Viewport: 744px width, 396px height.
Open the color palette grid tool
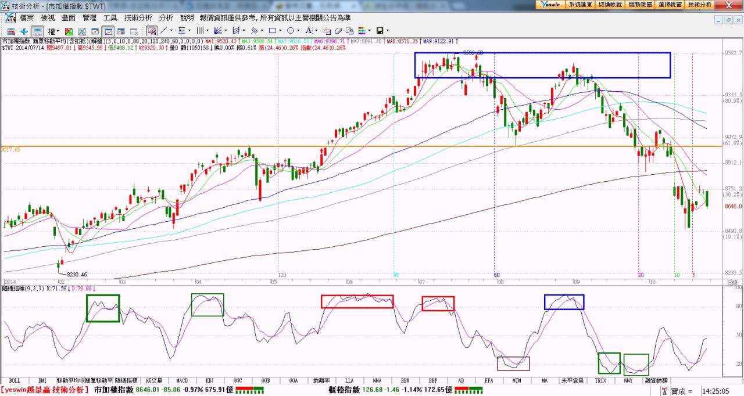tap(362, 31)
